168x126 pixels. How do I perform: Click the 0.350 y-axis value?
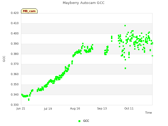click(15, 85)
